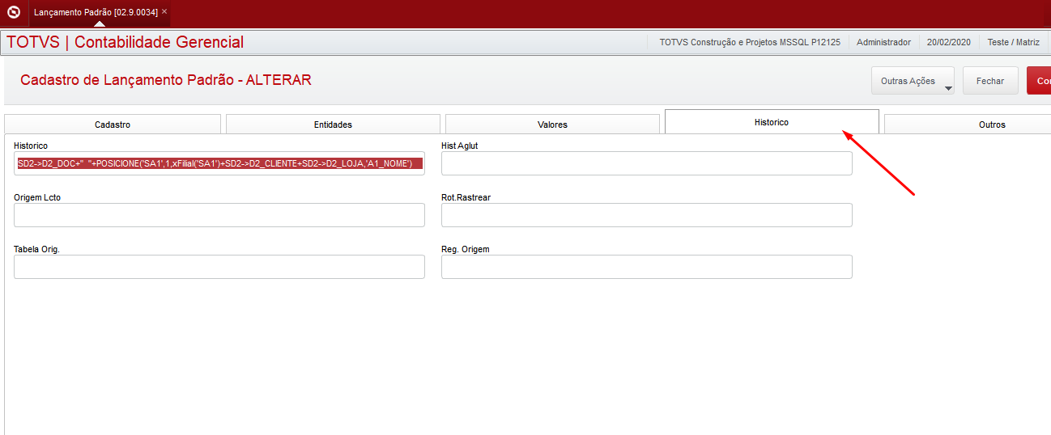The height and width of the screenshot is (435, 1051).
Task: Click the TOTVS logo icon in title bar
Action: pyautogui.click(x=13, y=12)
